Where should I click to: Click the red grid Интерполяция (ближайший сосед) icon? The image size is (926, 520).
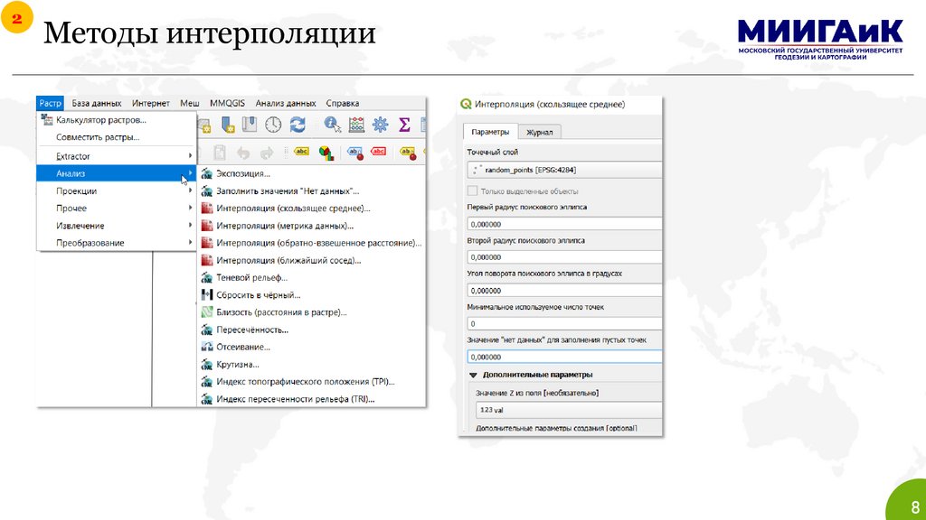click(207, 260)
